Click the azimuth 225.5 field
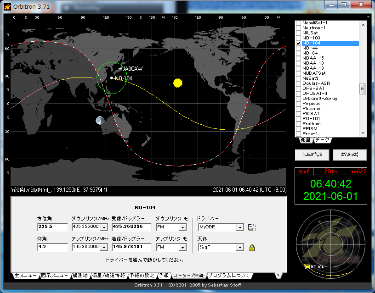This screenshot has height=293, width=375. [52, 227]
